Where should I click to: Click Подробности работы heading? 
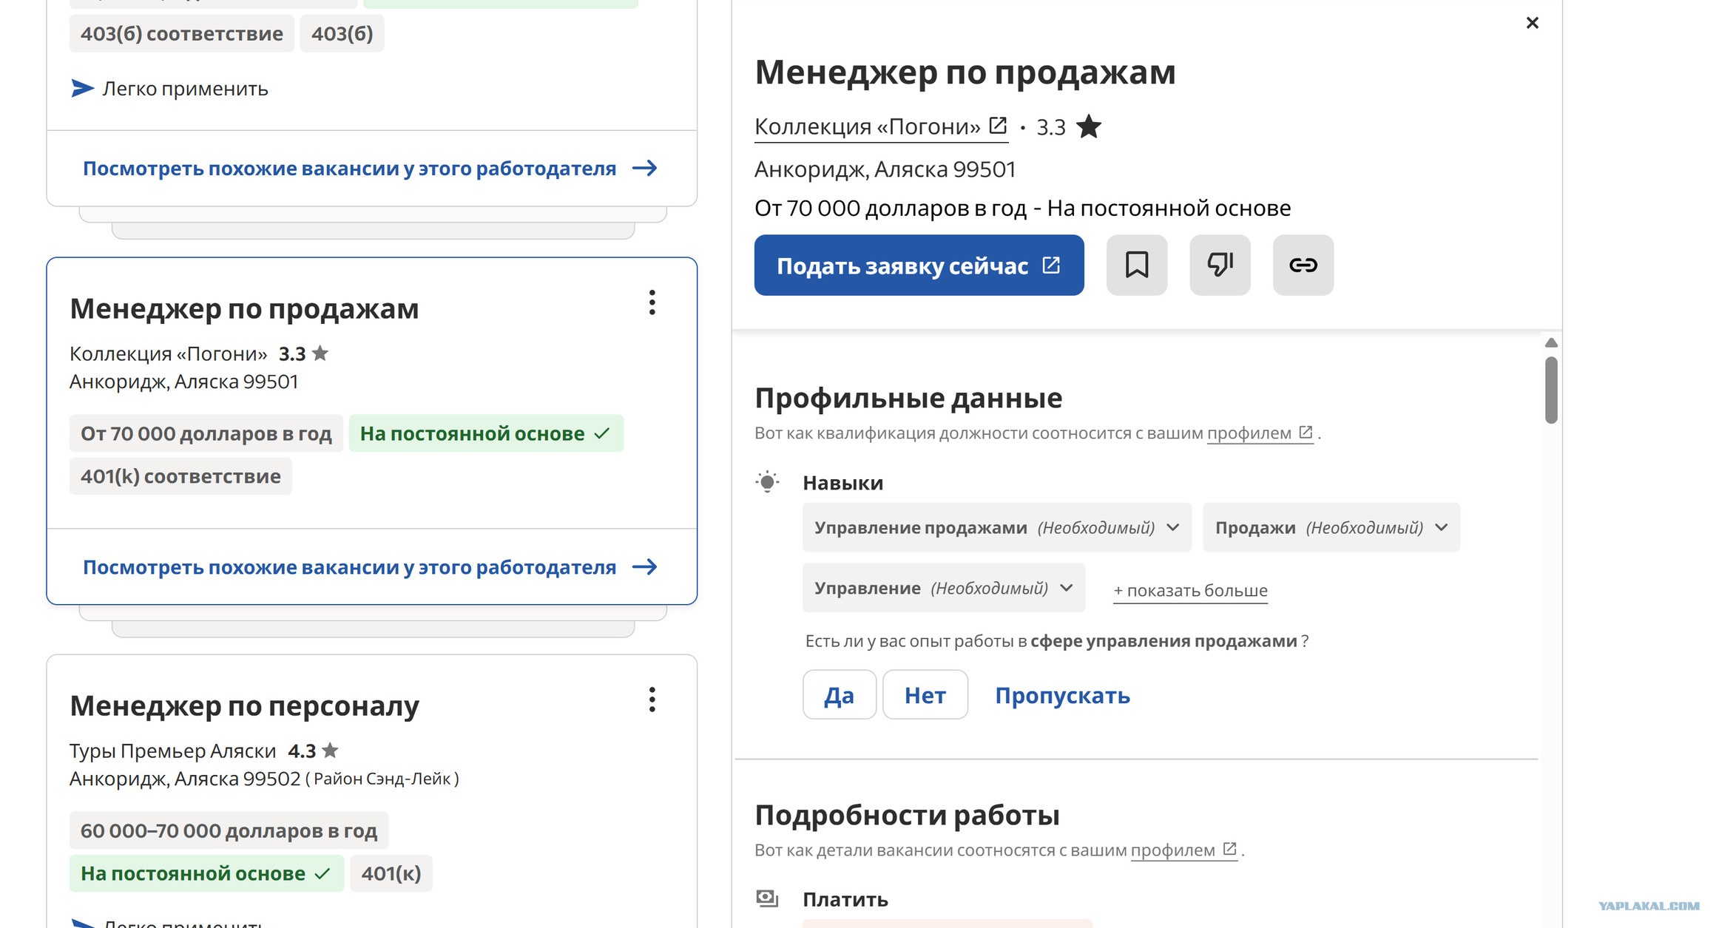907,815
